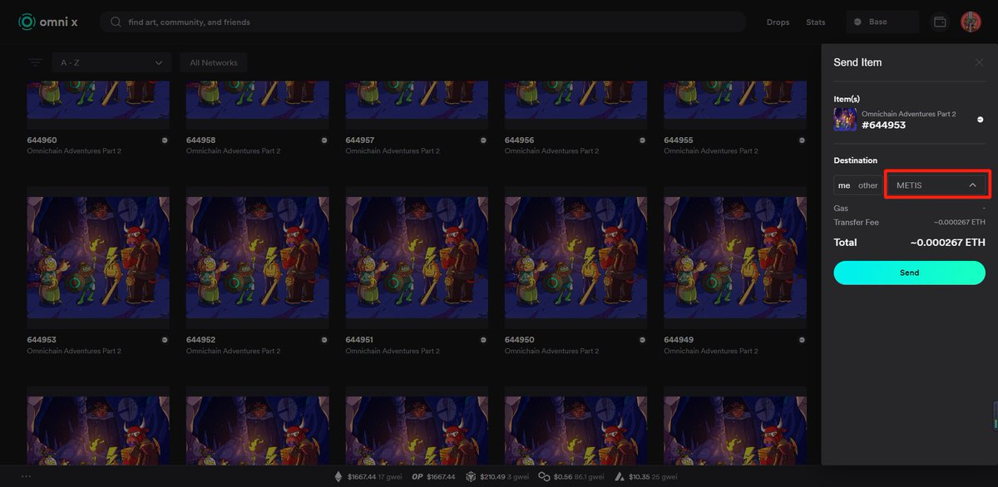Click the $10.35 price in footer
Viewport: 998px width, 487px height.
[640, 477]
